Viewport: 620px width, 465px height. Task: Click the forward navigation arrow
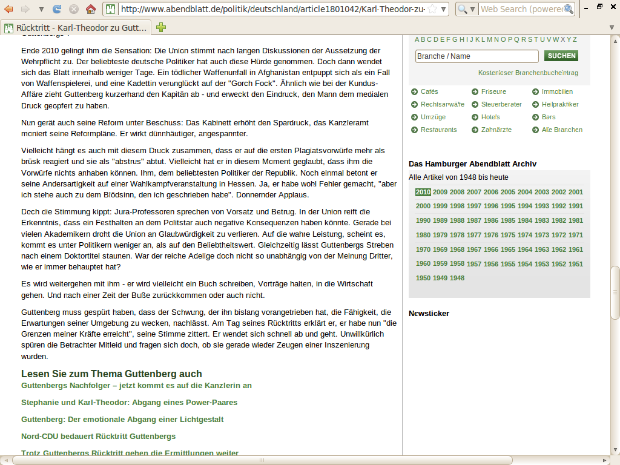click(25, 8)
